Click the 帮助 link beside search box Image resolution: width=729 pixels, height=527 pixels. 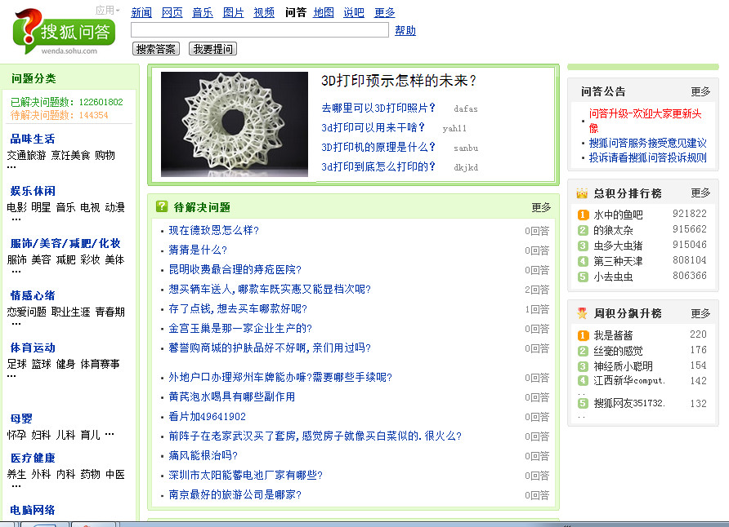pyautogui.click(x=405, y=31)
